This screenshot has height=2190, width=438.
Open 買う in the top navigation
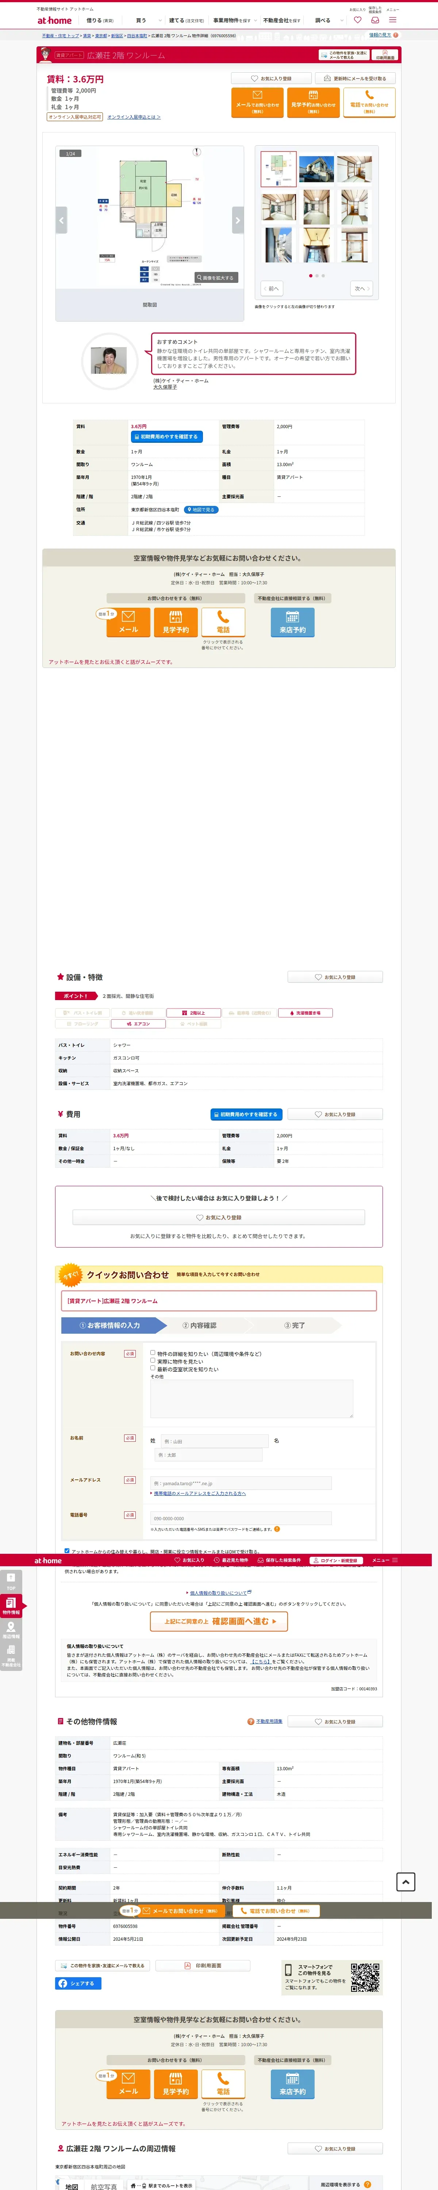(x=141, y=20)
